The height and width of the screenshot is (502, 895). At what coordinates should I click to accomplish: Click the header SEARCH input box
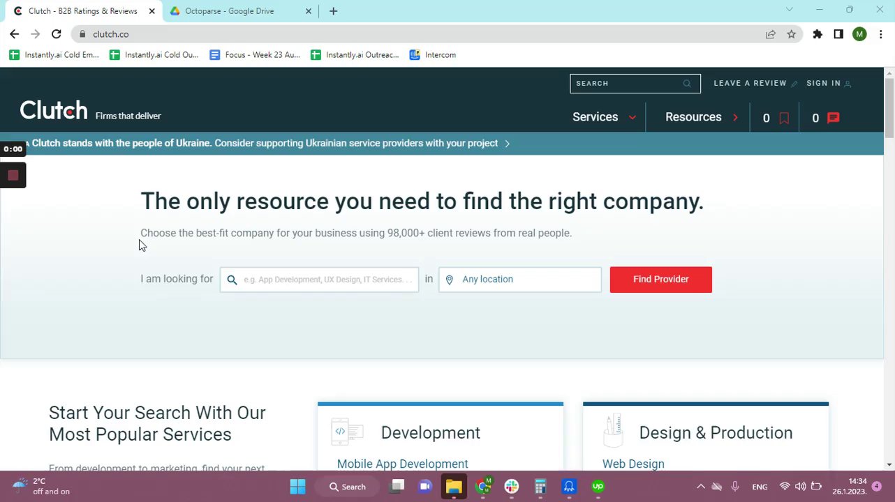click(x=635, y=84)
